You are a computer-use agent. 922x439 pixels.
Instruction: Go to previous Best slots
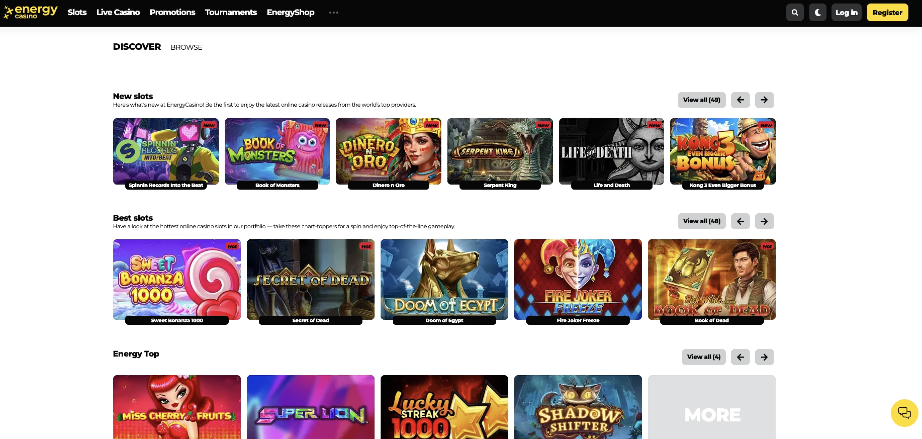tap(740, 221)
